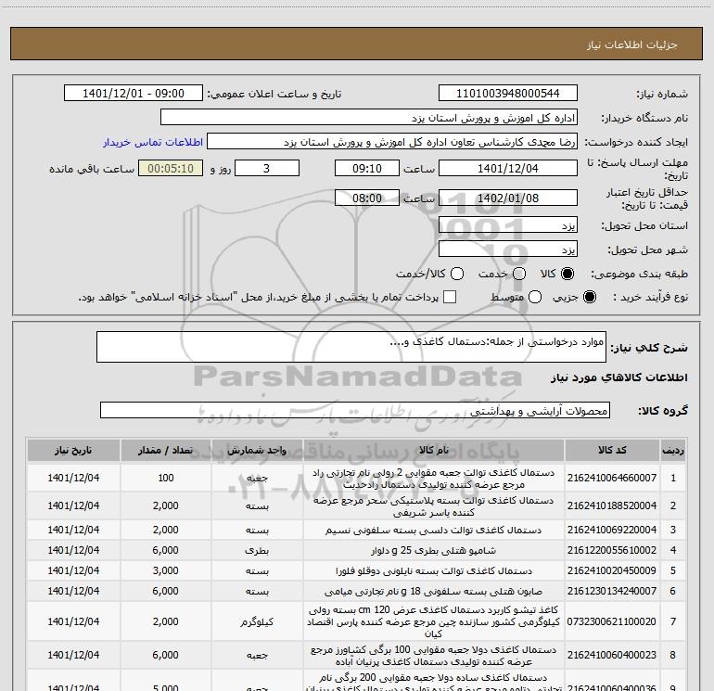The height and width of the screenshot is (691, 714).
Task: Click the نام کالا column header
Action: pos(434,450)
